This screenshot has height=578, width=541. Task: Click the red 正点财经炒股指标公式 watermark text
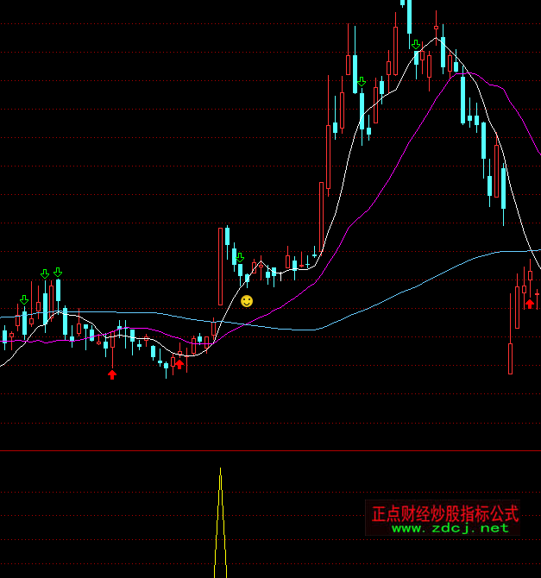point(444,513)
